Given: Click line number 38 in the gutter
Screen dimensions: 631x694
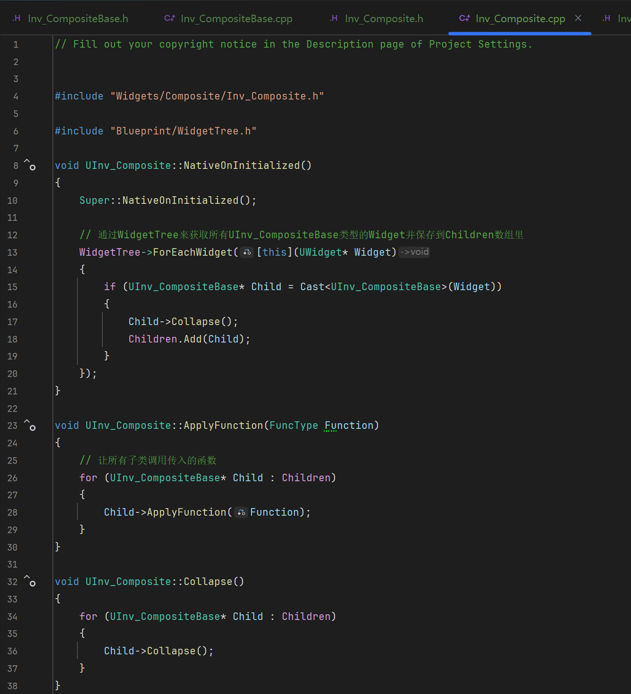Looking at the screenshot, I should coord(12,686).
